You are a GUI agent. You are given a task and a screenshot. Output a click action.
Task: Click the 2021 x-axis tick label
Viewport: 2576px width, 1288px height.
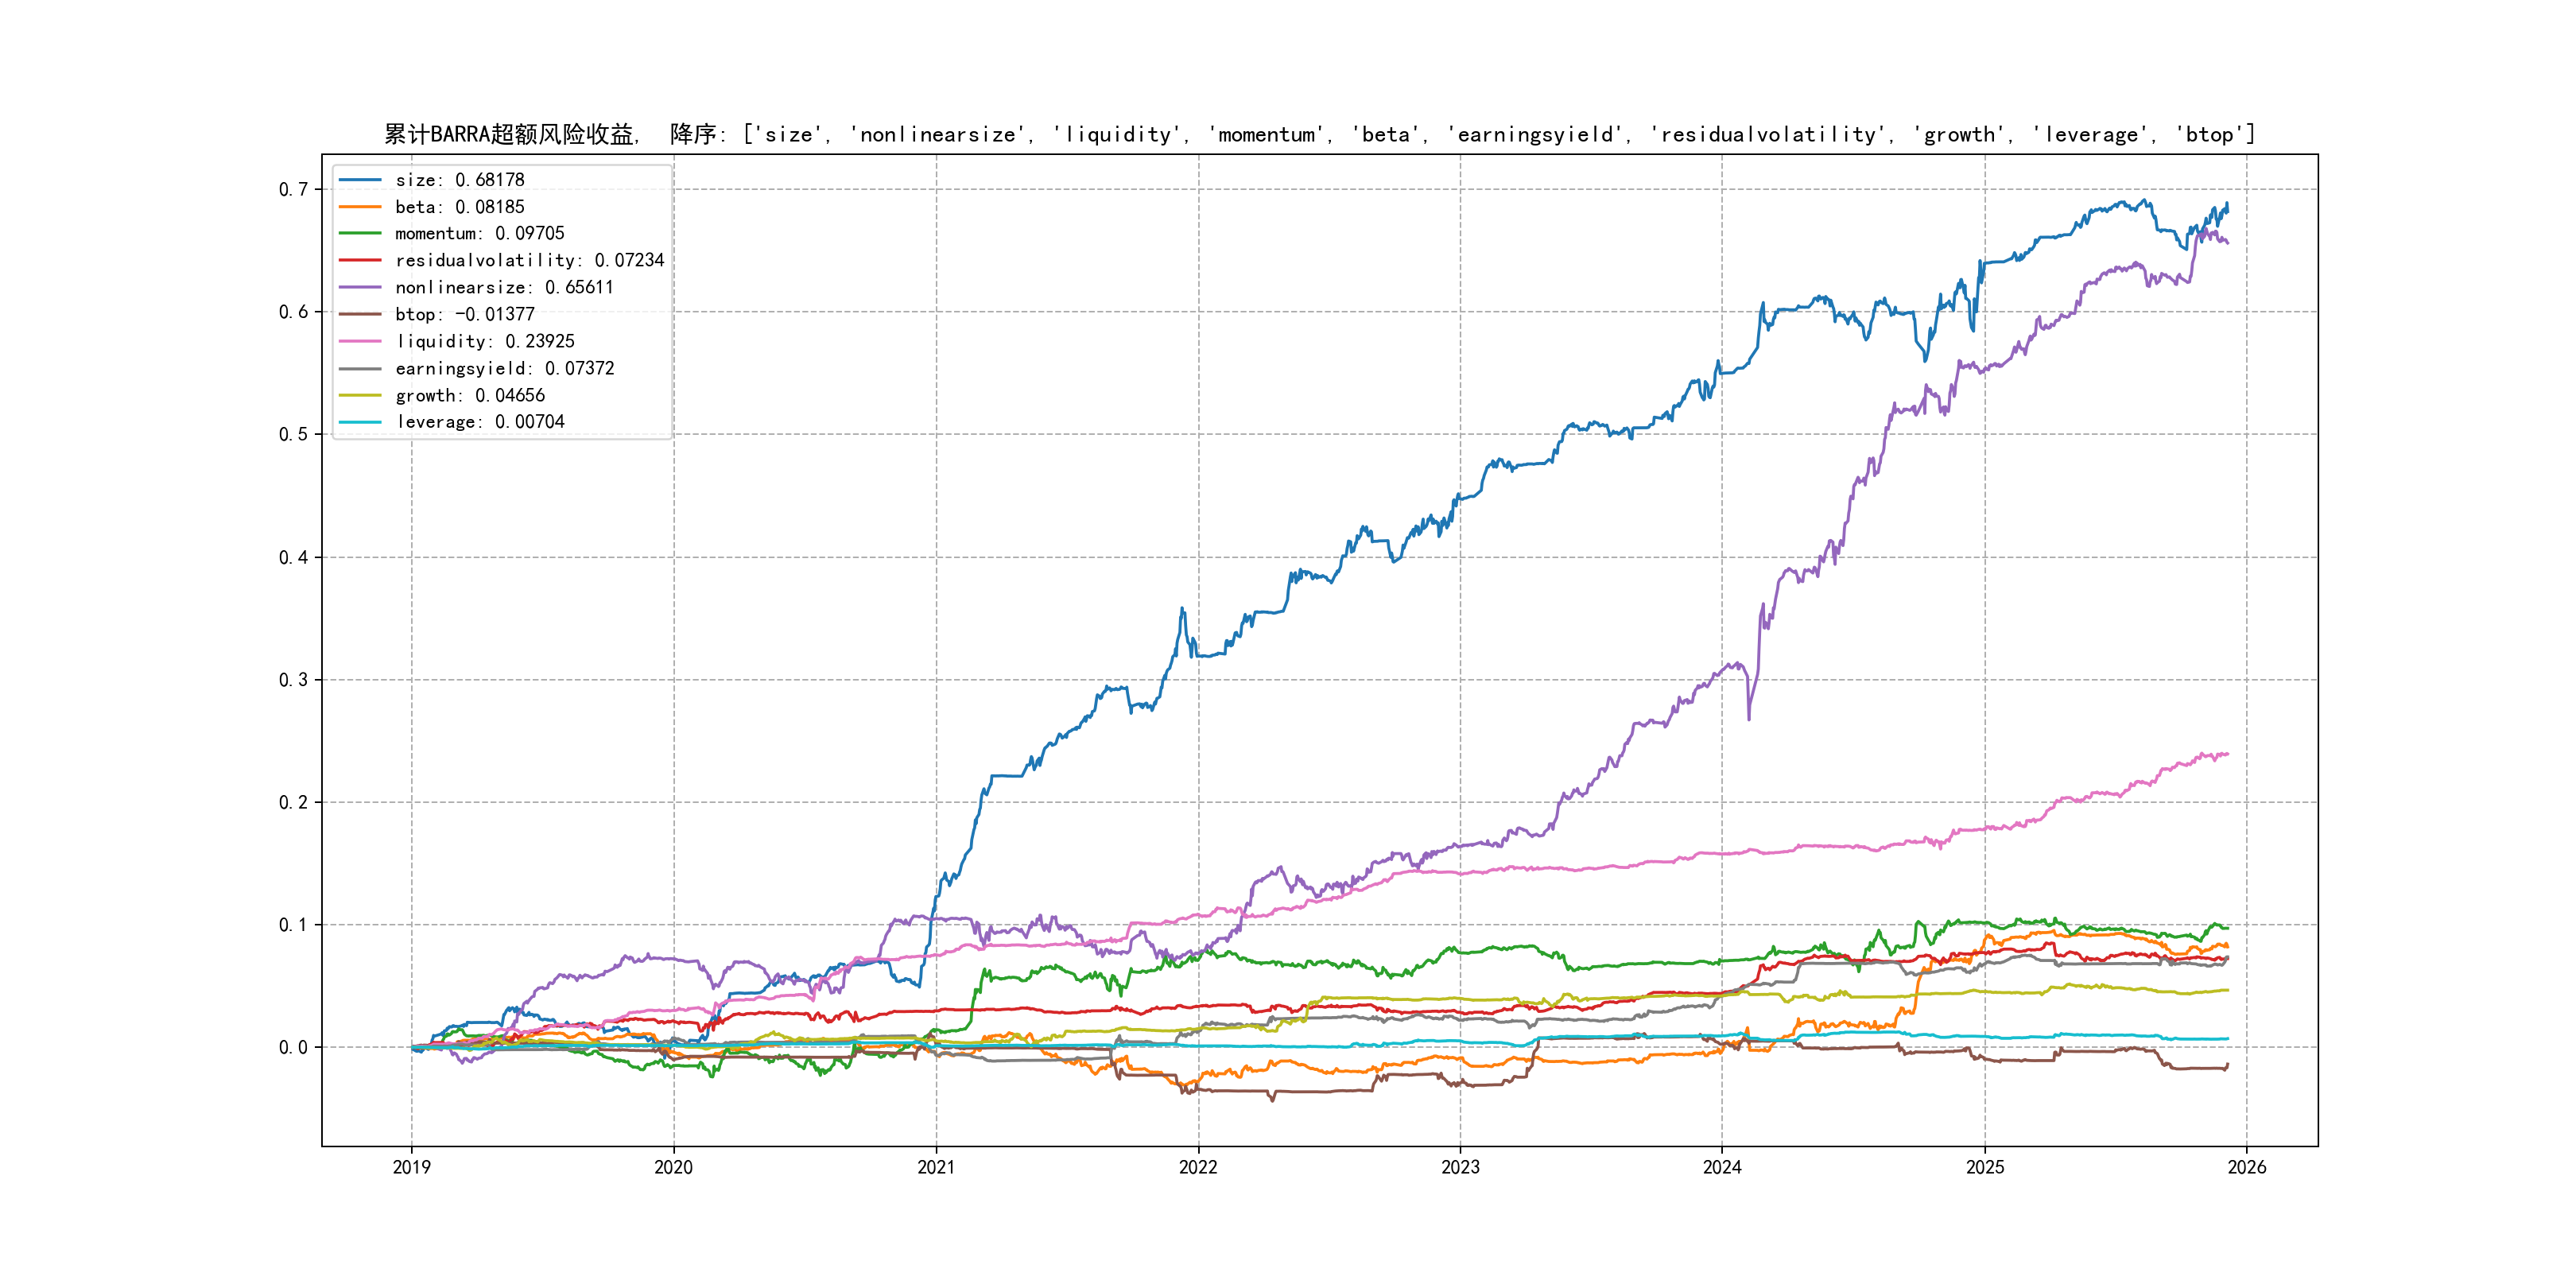(936, 1167)
